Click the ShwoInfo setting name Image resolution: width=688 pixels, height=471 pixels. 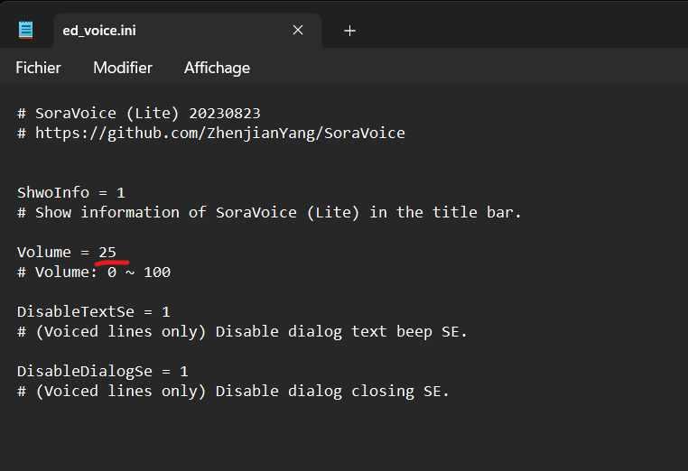pos(52,192)
